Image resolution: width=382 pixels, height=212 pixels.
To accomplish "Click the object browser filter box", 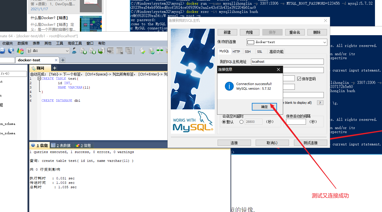I will pyautogui.click(x=13, y=74).
